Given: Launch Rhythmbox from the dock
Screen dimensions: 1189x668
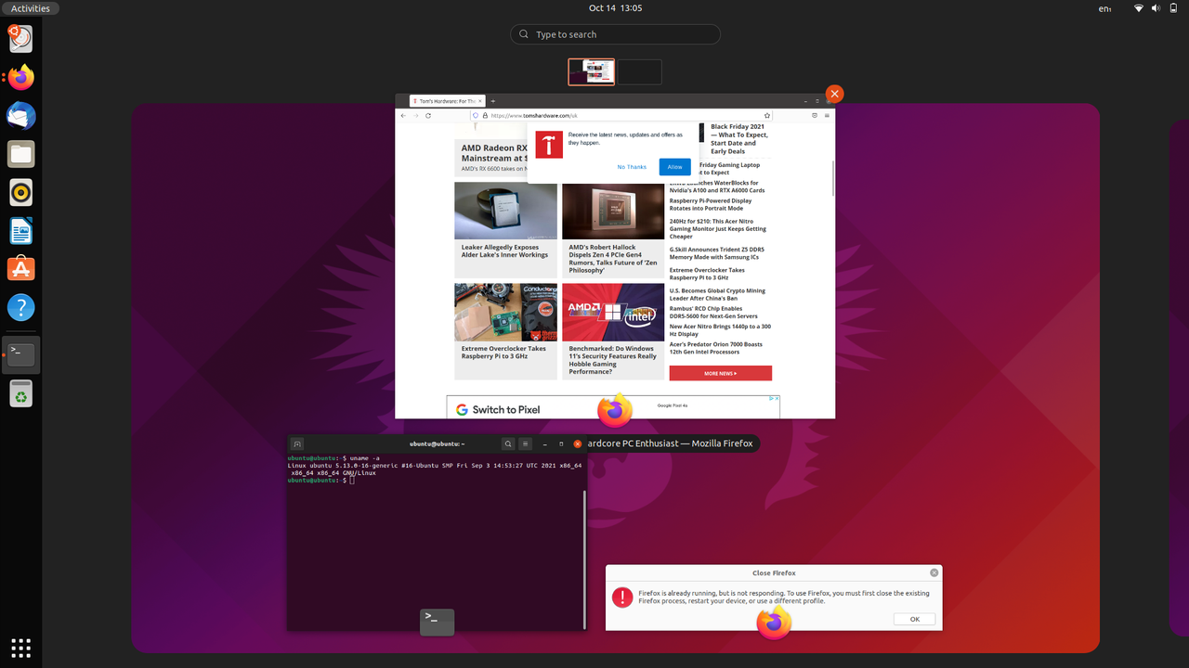Looking at the screenshot, I should 20,193.
